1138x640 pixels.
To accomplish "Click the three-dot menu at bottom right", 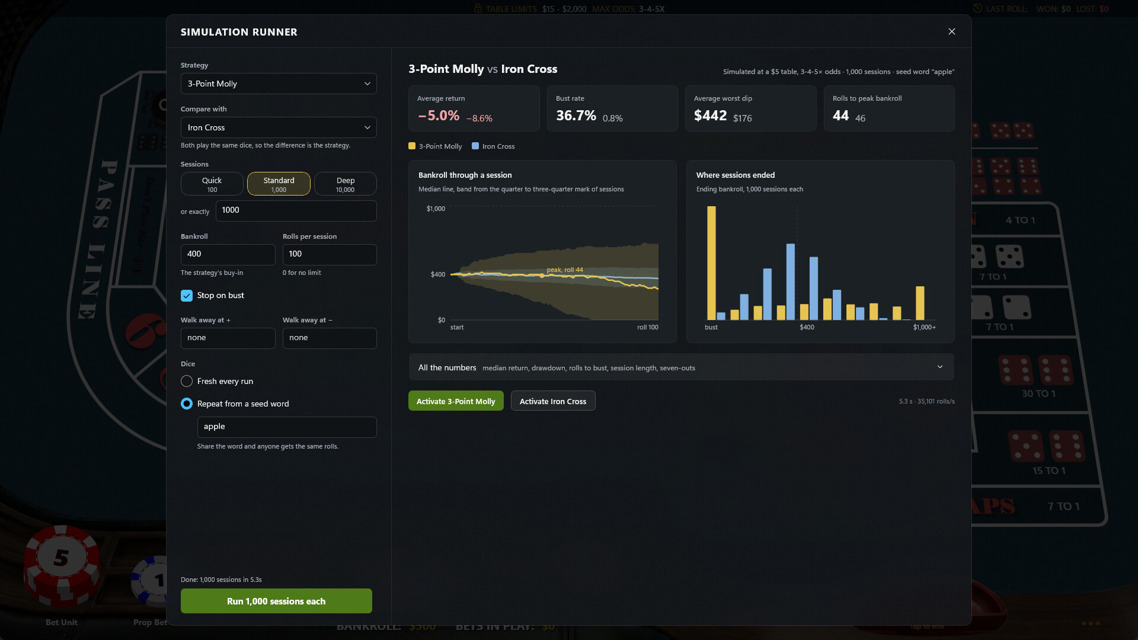I will pos(1091,623).
